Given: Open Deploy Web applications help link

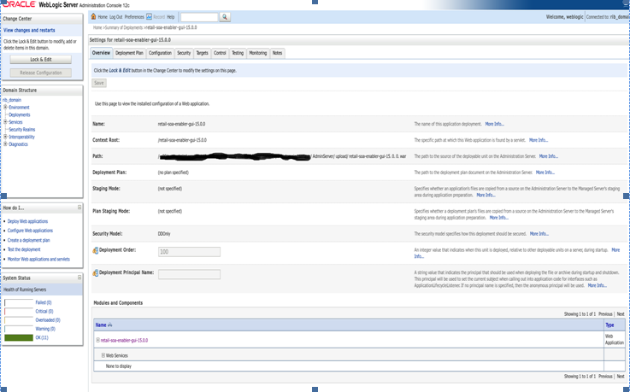Looking at the screenshot, I should click(x=27, y=221).
